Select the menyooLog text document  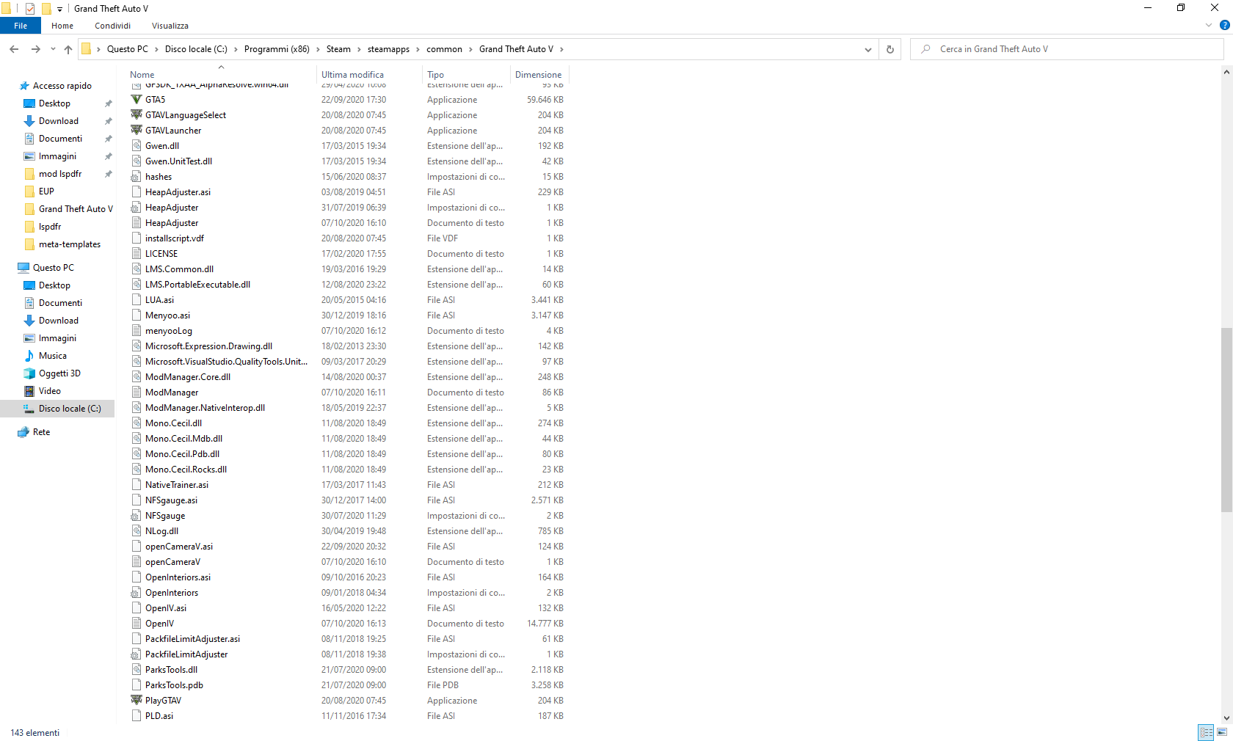[x=169, y=331]
